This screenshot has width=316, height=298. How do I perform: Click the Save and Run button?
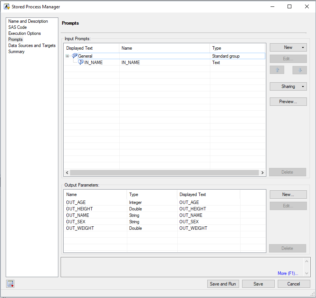pos(223,284)
